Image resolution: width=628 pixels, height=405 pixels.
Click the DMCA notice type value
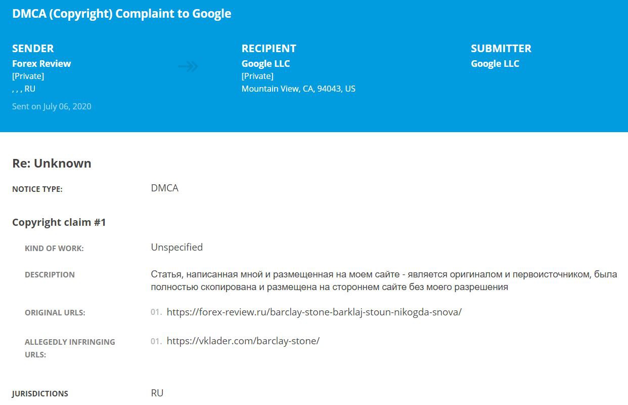coord(164,188)
